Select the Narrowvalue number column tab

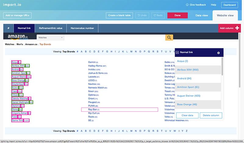[x=82, y=28]
